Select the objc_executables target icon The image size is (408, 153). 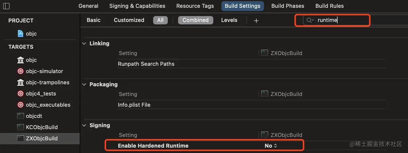click(20, 105)
